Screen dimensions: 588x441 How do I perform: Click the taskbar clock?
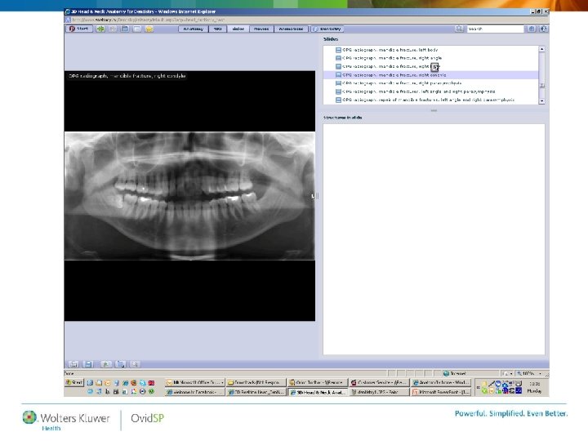[534, 387]
